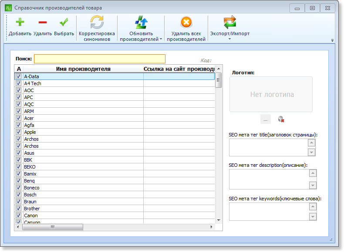Select the Brother manufacturer row
Viewport: 344px width, 252px height.
pos(115,209)
